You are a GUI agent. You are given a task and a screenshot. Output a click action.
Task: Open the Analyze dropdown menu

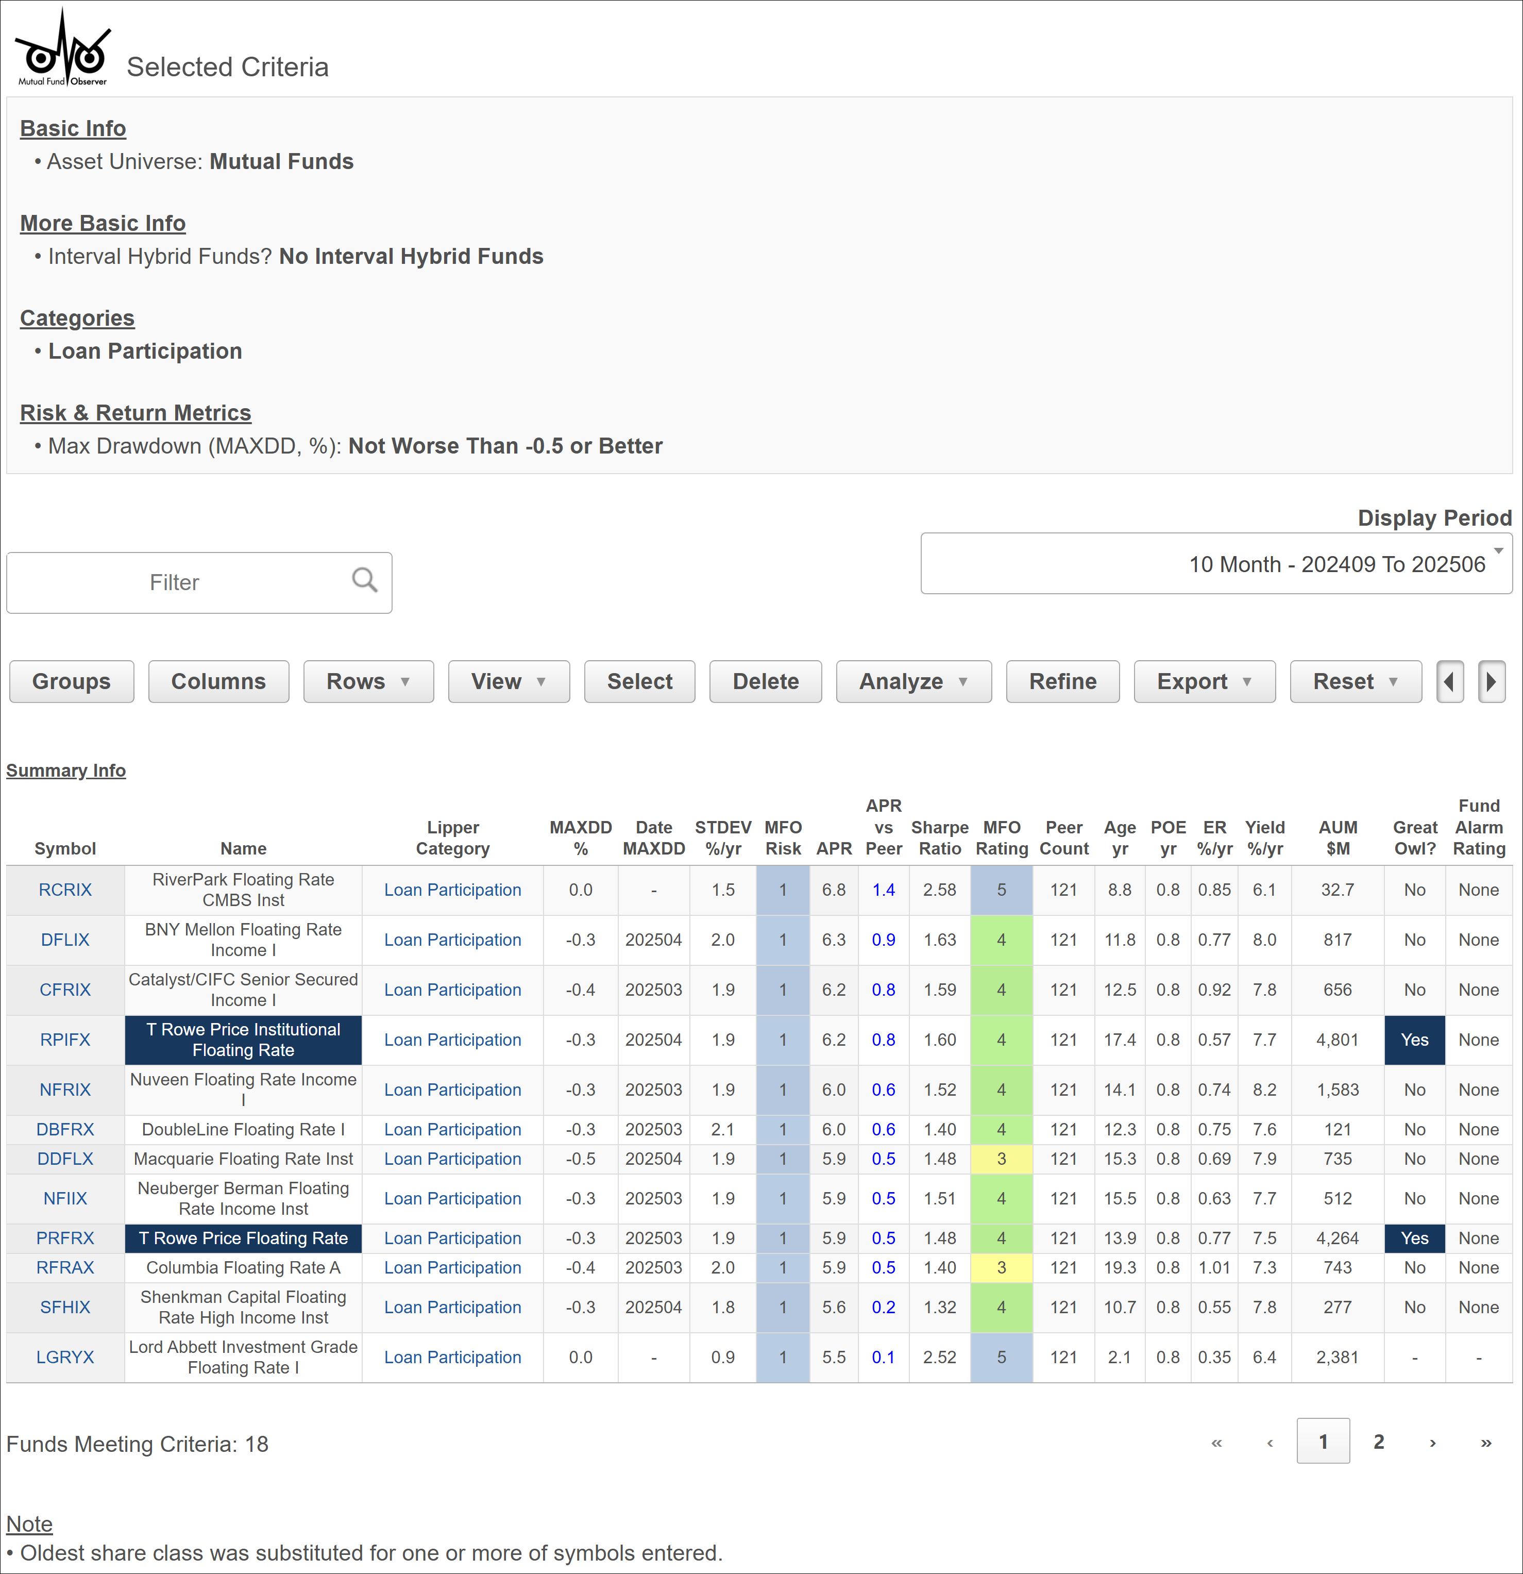click(x=913, y=682)
